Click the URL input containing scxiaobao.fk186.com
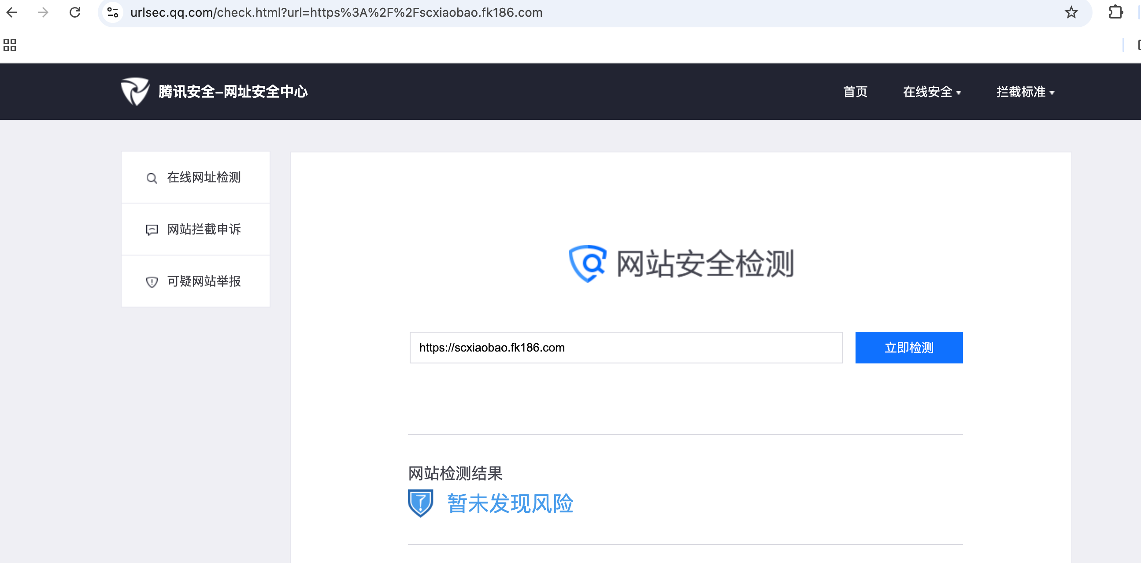The height and width of the screenshot is (563, 1141). tap(626, 347)
